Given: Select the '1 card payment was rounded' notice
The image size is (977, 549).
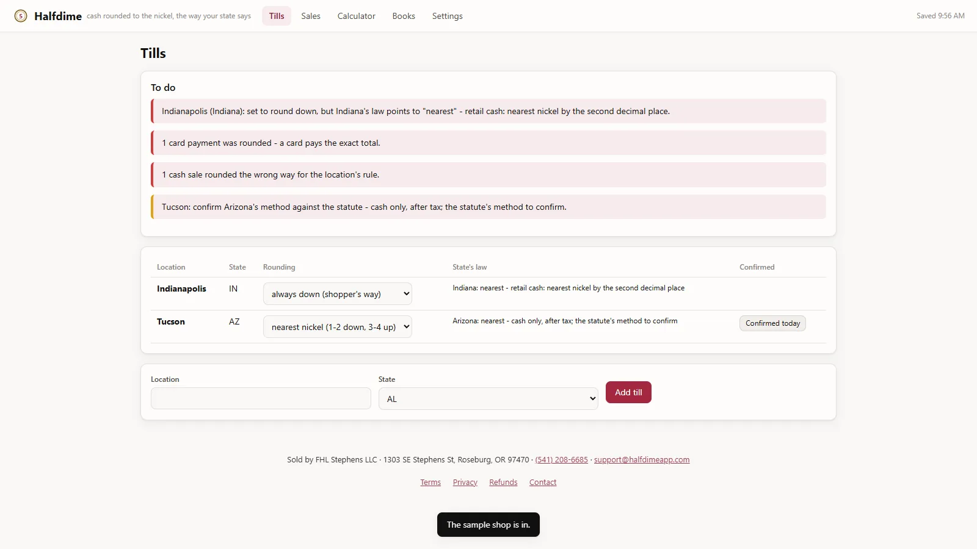Looking at the screenshot, I should point(488,143).
